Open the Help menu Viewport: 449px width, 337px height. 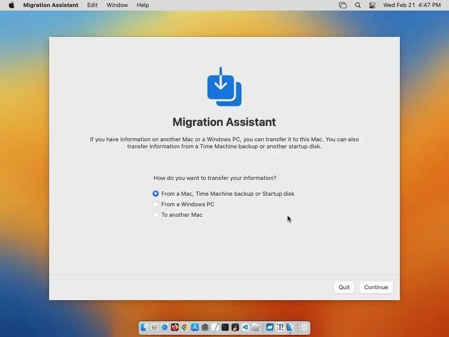pyautogui.click(x=143, y=5)
